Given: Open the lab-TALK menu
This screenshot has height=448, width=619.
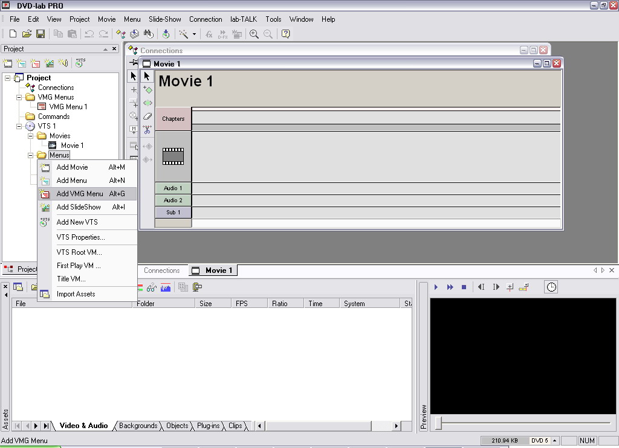Looking at the screenshot, I should click(244, 19).
